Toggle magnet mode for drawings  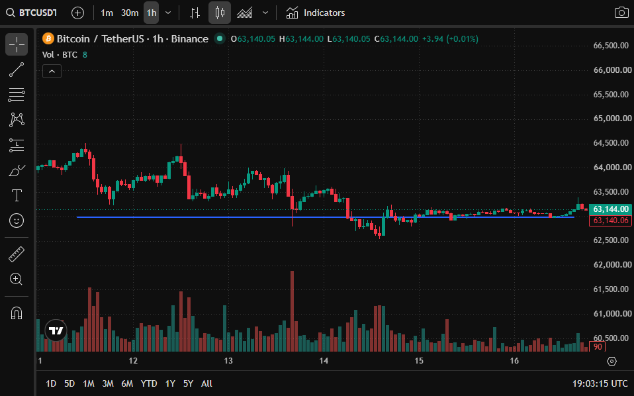(x=17, y=313)
